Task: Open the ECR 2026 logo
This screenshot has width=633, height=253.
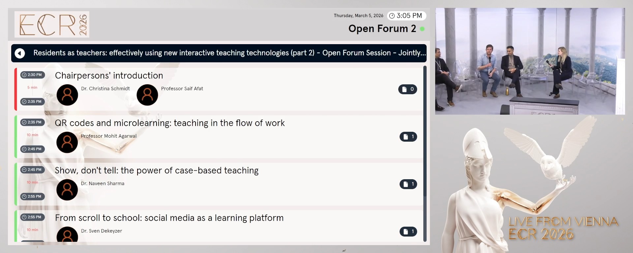Action: point(52,24)
